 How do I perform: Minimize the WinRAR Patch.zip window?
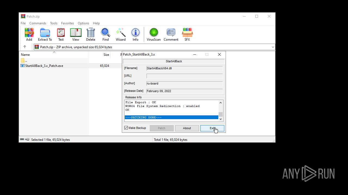tap(244, 16)
